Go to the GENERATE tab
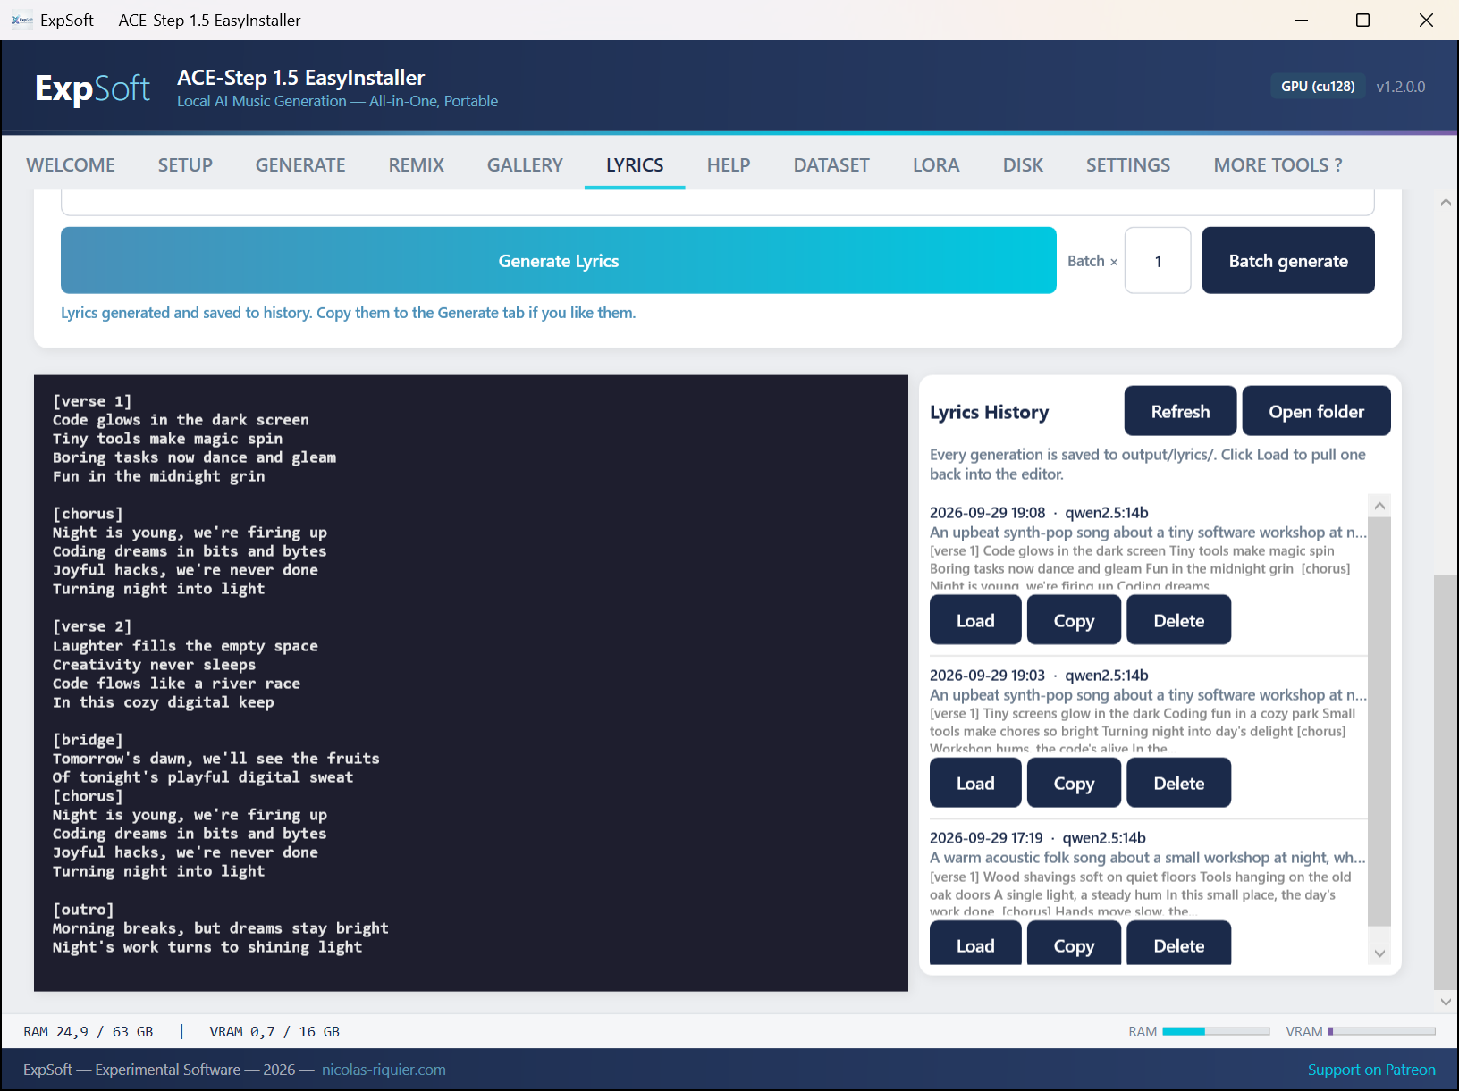The image size is (1459, 1091). pyautogui.click(x=300, y=164)
